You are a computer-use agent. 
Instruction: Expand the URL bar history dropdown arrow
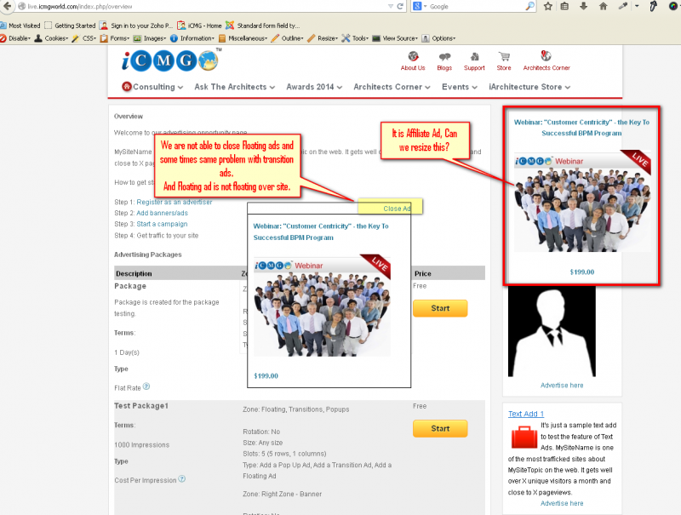click(x=391, y=7)
